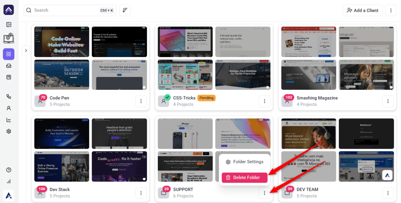The height and width of the screenshot is (203, 401).
Task: Open the bar chart stats icon
Action: [x=9, y=181]
